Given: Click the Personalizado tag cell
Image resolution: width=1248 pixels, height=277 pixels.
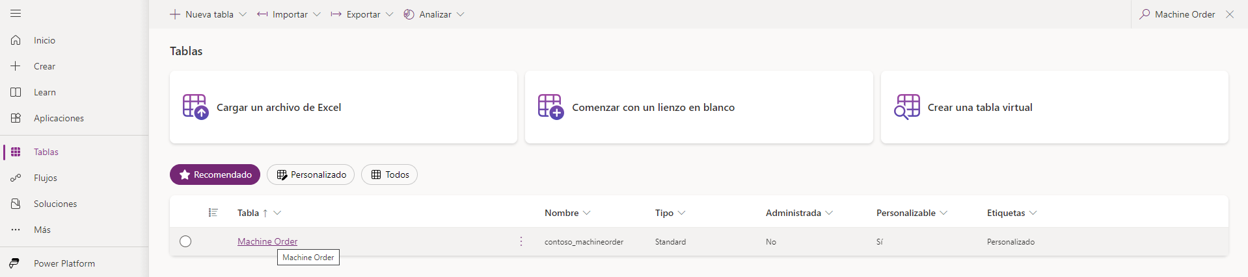Looking at the screenshot, I should click(x=1011, y=242).
